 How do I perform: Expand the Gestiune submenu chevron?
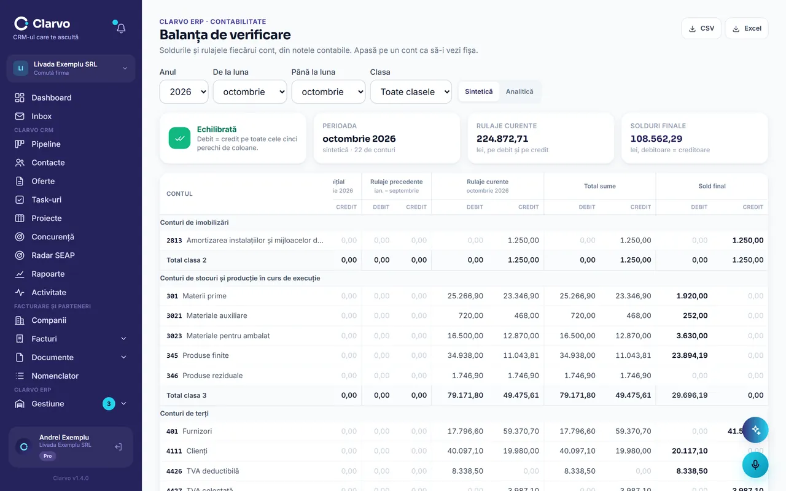[123, 404]
